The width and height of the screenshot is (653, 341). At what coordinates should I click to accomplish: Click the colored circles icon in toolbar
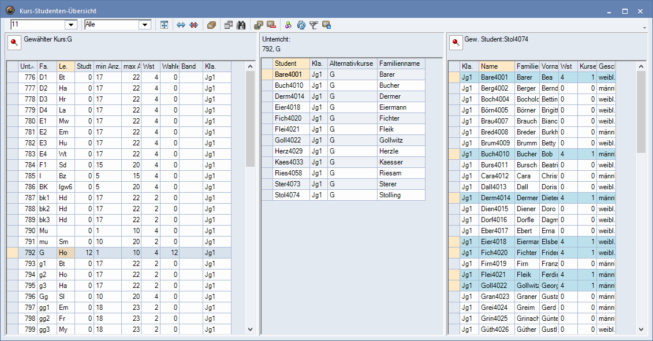click(x=289, y=25)
